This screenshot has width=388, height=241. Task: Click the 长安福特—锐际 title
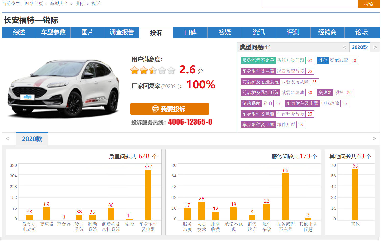(31, 20)
